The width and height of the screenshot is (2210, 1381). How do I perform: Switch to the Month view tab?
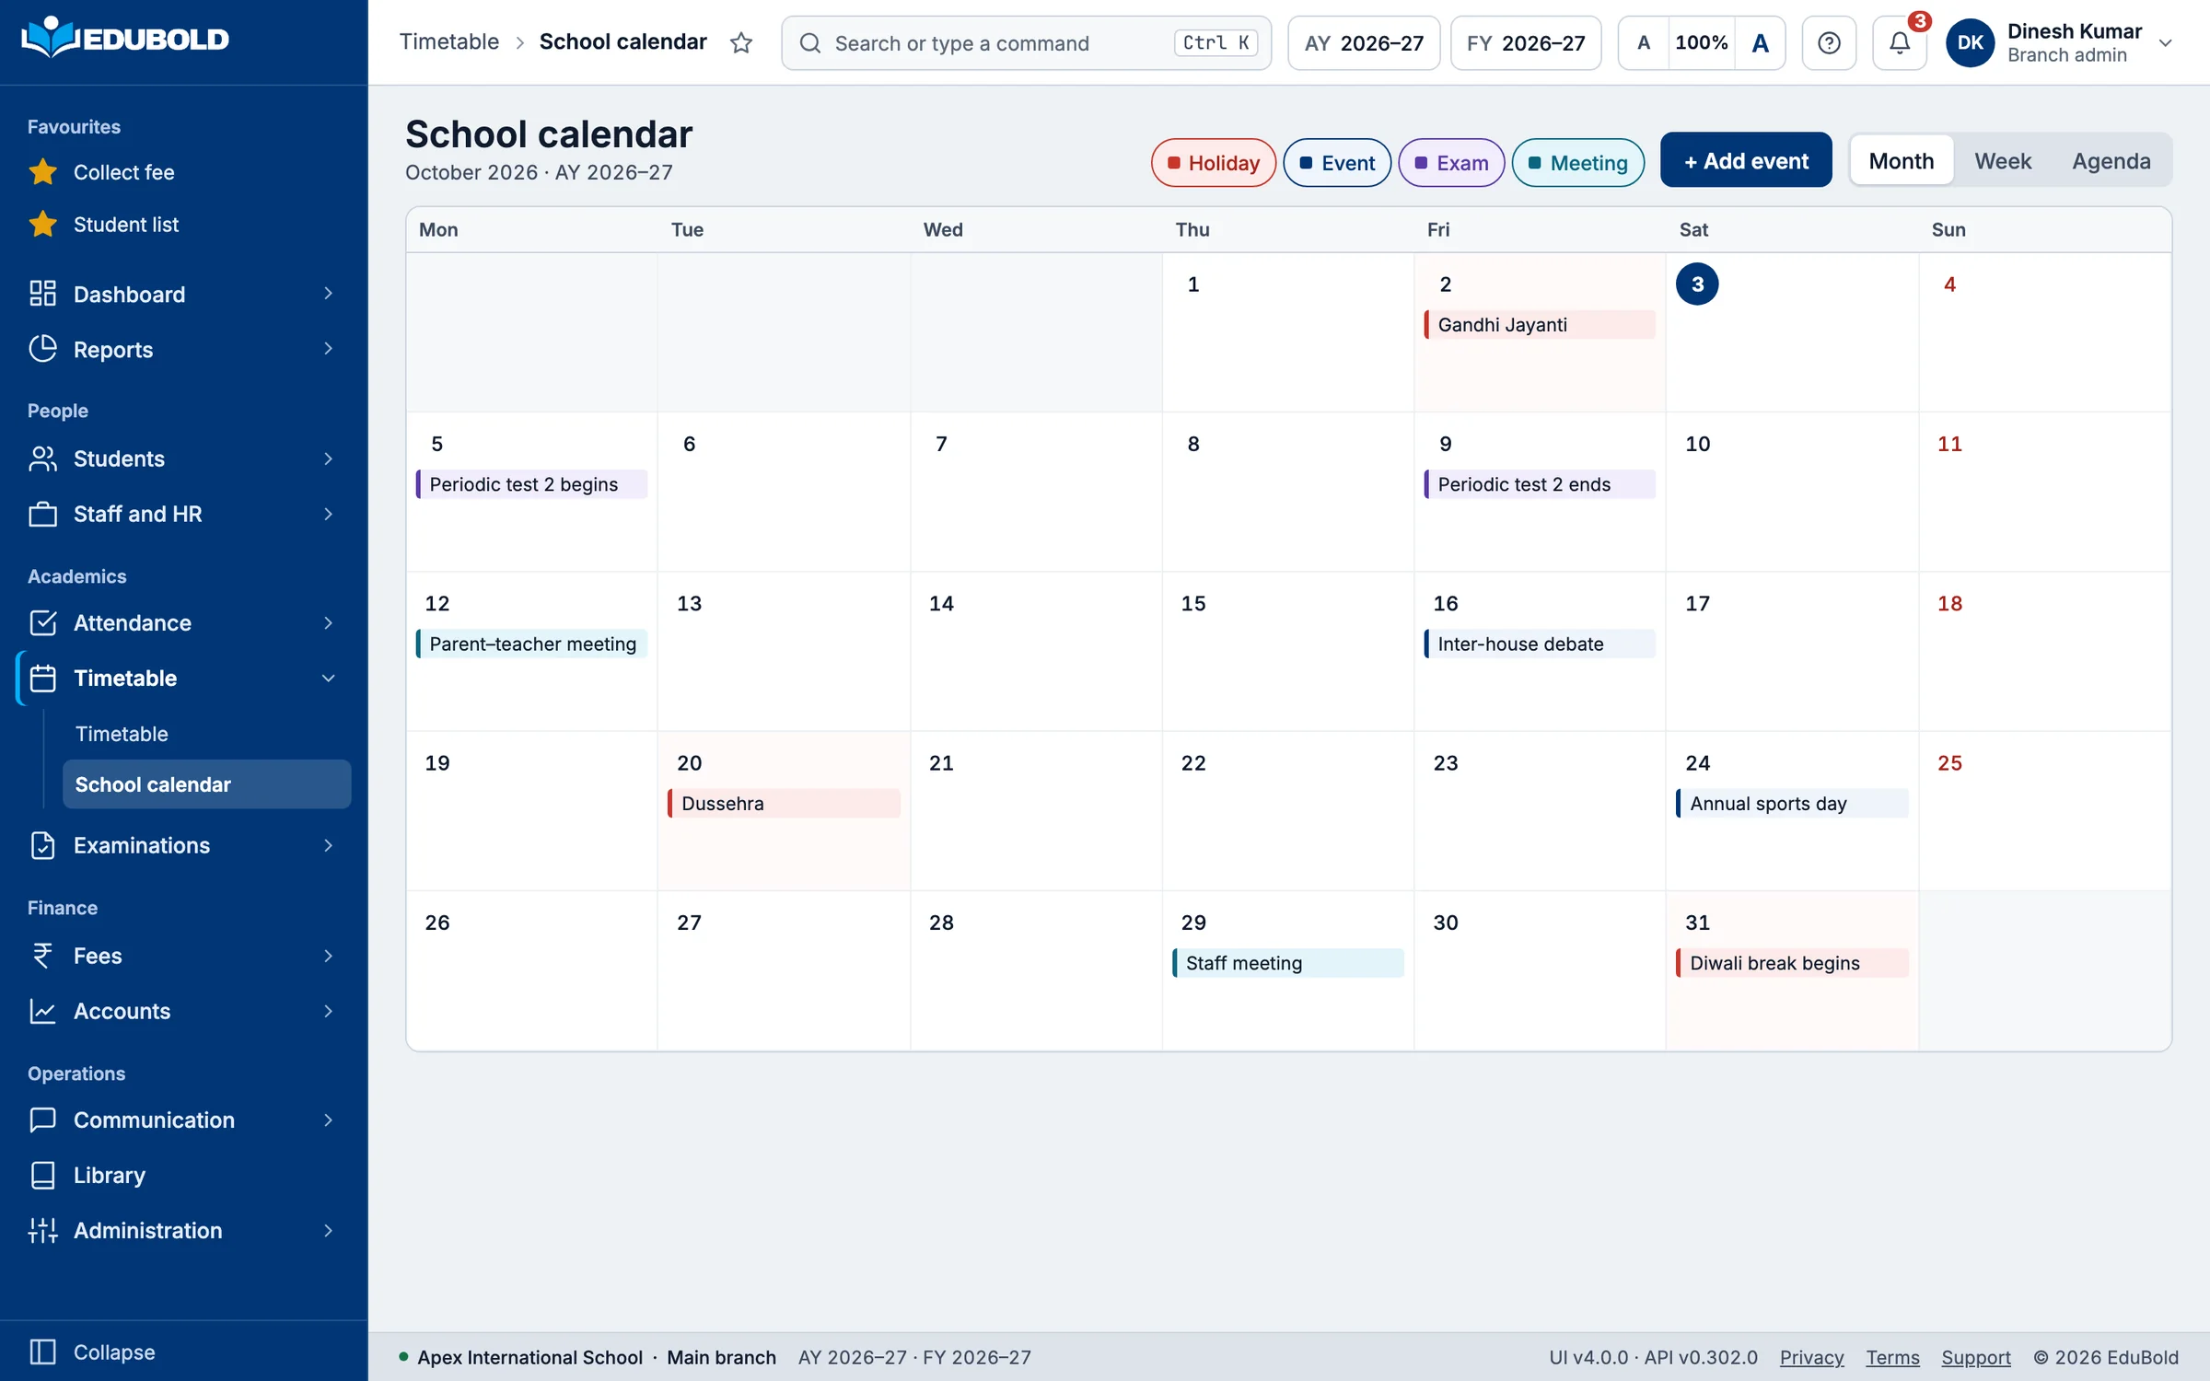pyautogui.click(x=1901, y=161)
